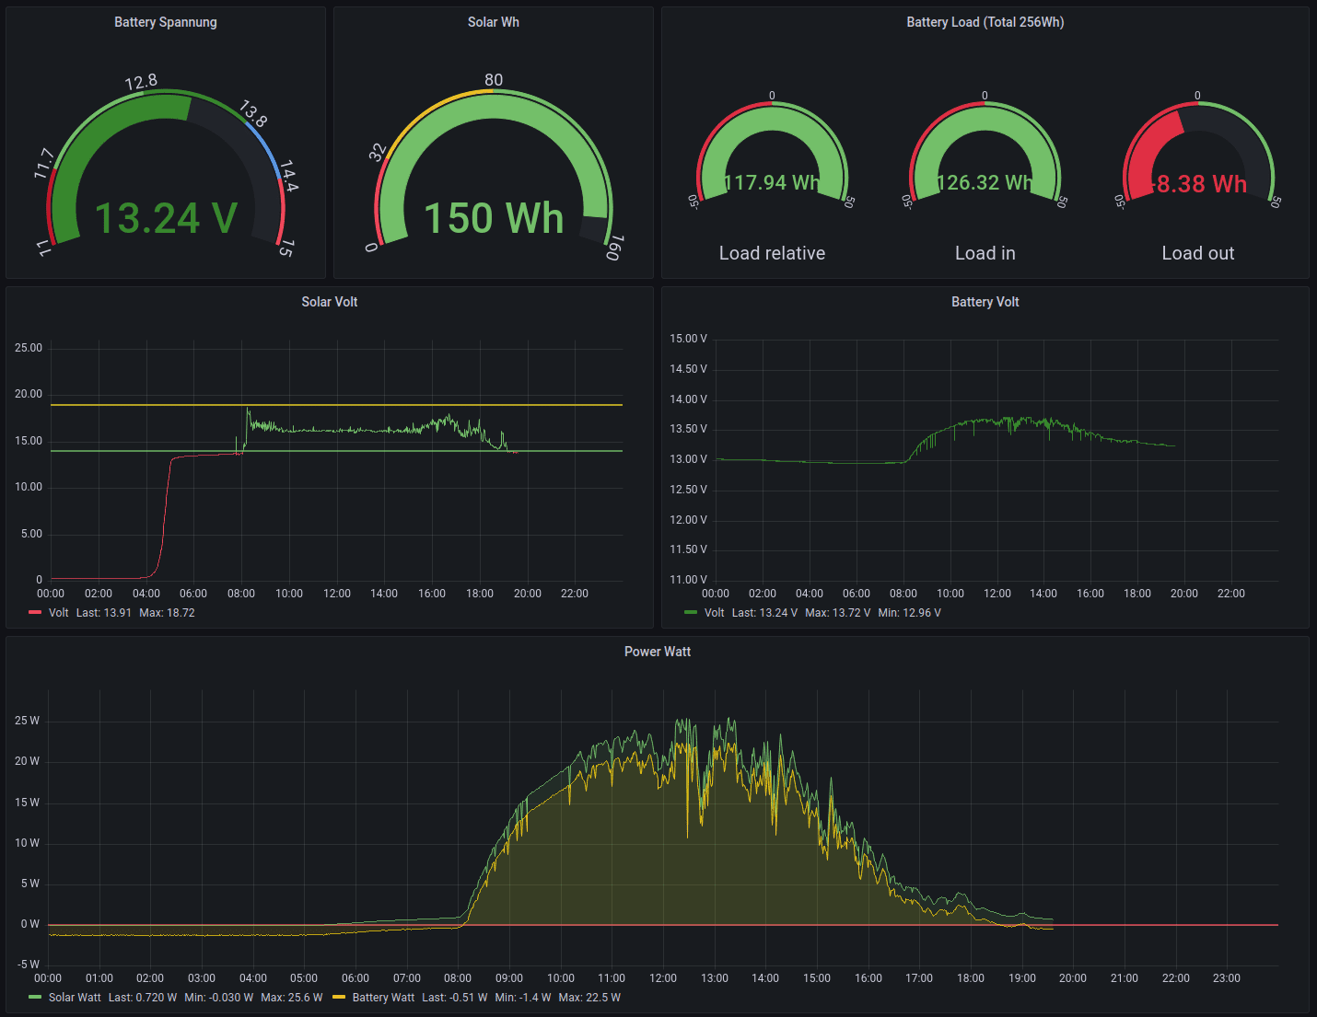Click the 12:00 tick on Battery Volt time axis
This screenshot has height=1017, width=1317.
[x=997, y=594]
